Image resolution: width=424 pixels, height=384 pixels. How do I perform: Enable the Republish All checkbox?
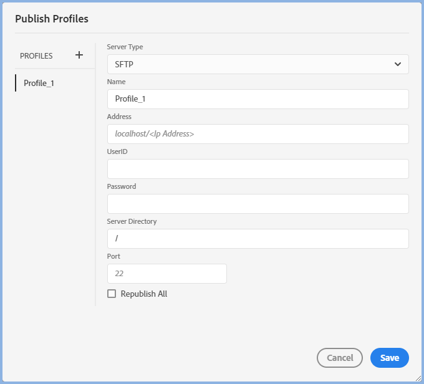click(x=112, y=294)
